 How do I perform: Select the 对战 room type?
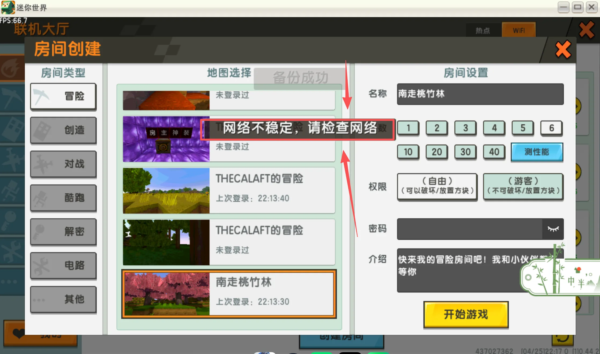pos(63,164)
